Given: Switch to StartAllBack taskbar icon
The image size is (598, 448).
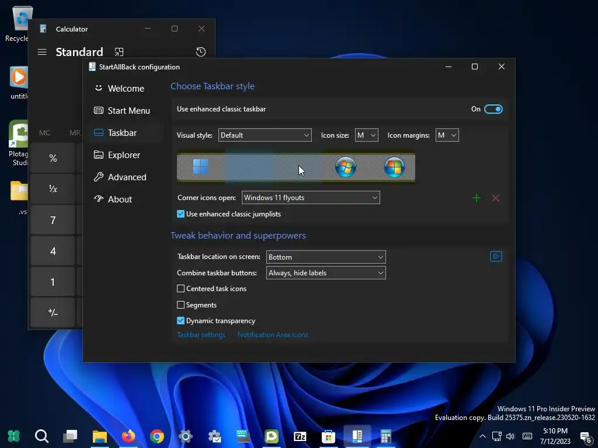Looking at the screenshot, I should click(357, 436).
